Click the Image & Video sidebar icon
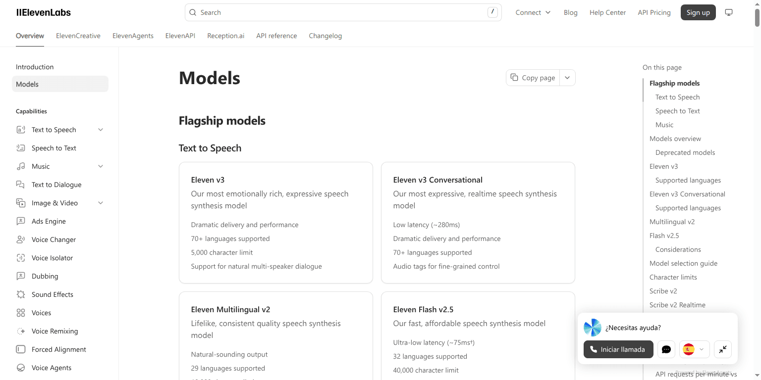Viewport: 761px width, 380px height. point(21,203)
